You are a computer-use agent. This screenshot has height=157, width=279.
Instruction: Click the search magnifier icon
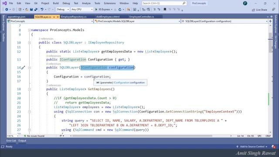184,3
